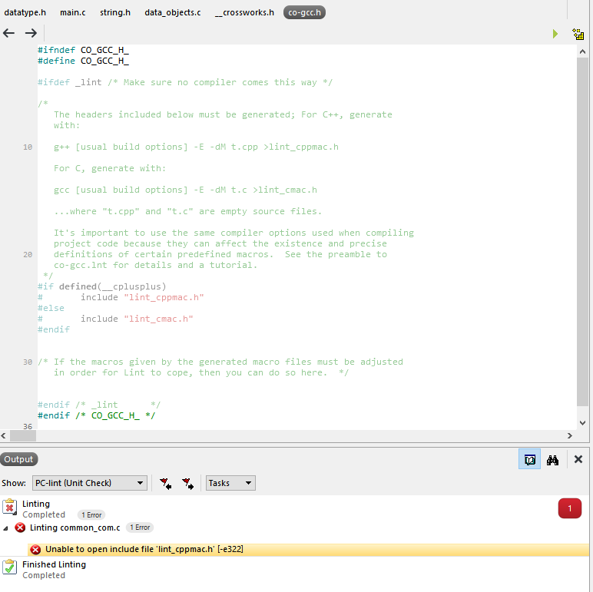Open the data_objects.c tab
593x592 pixels.
coord(173,12)
